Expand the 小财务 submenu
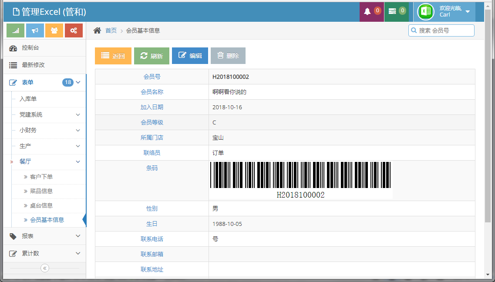 pyautogui.click(x=78, y=130)
